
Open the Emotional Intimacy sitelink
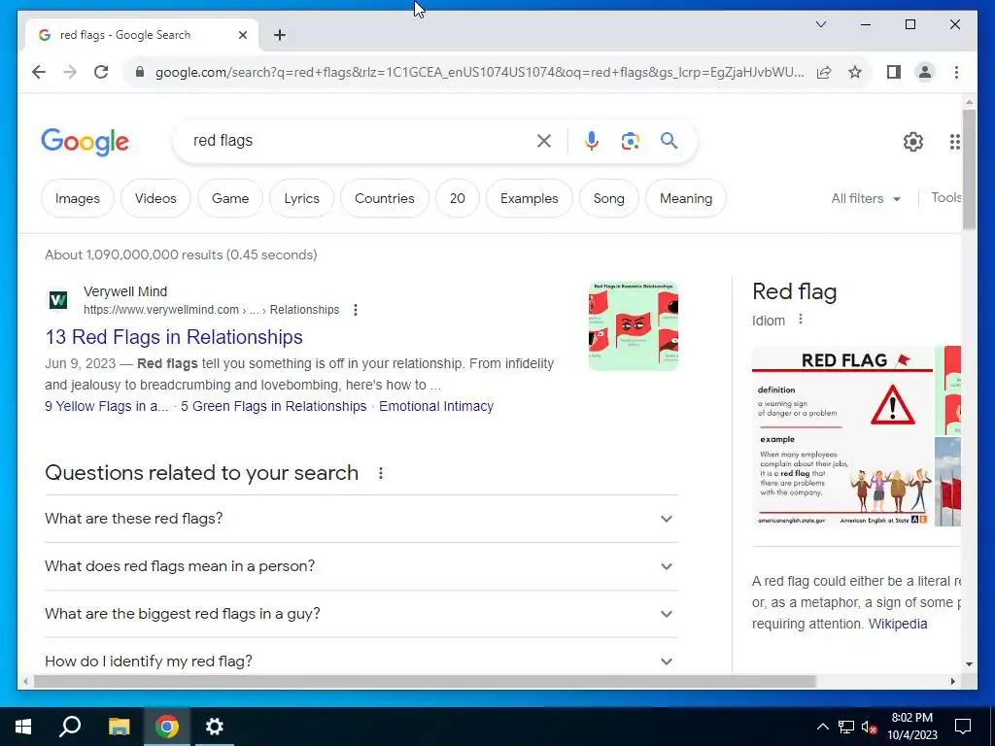(x=436, y=406)
